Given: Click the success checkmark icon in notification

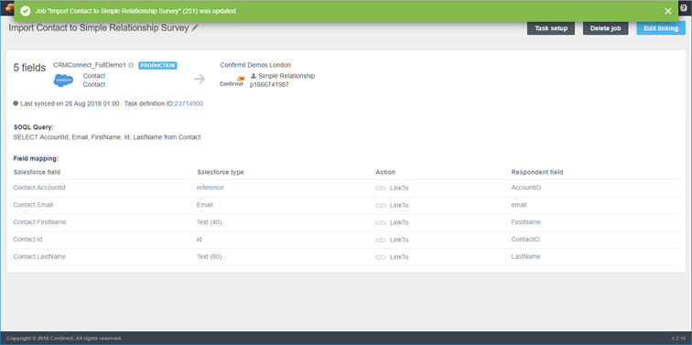Looking at the screenshot, I should (x=26, y=11).
